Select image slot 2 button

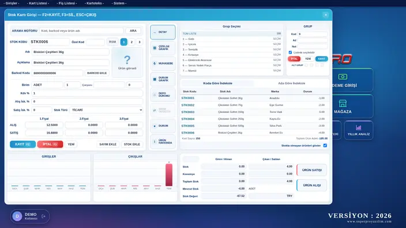(131, 42)
